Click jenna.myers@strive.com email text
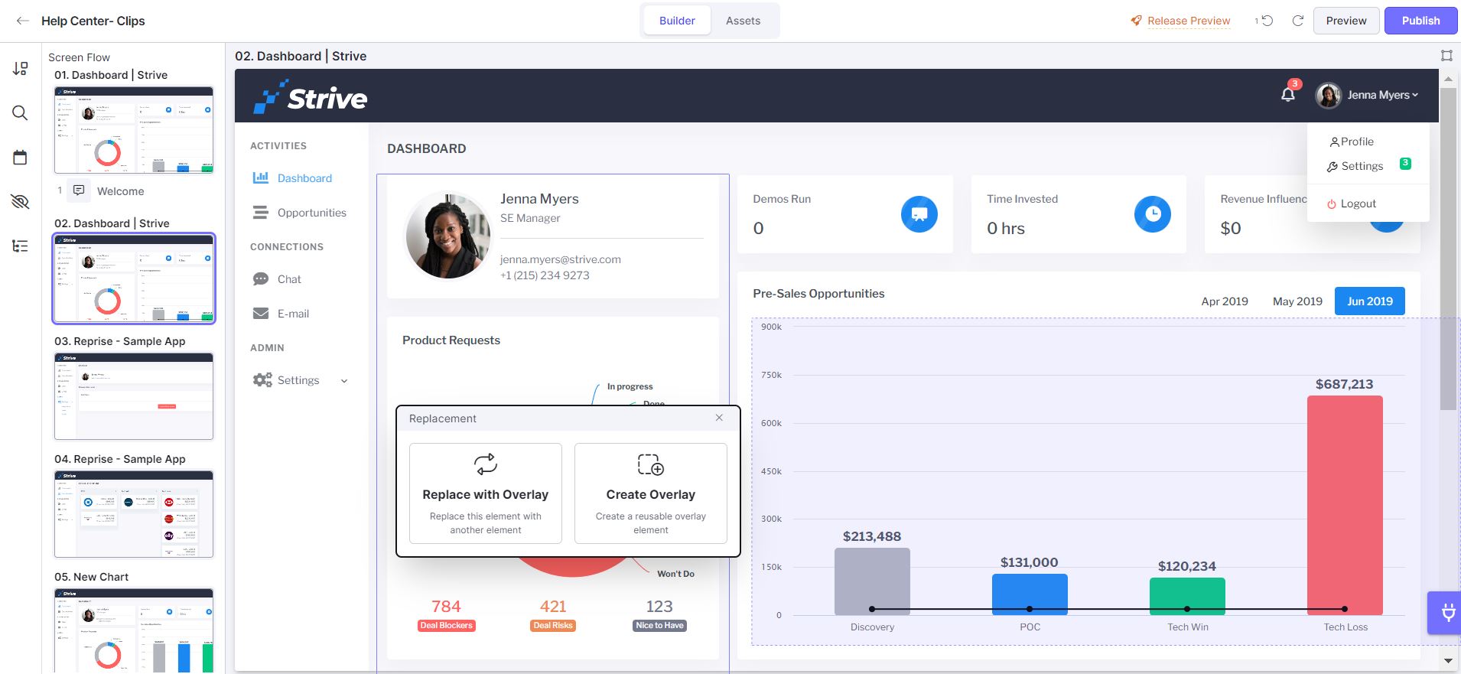The image size is (1461, 674). coord(561,259)
